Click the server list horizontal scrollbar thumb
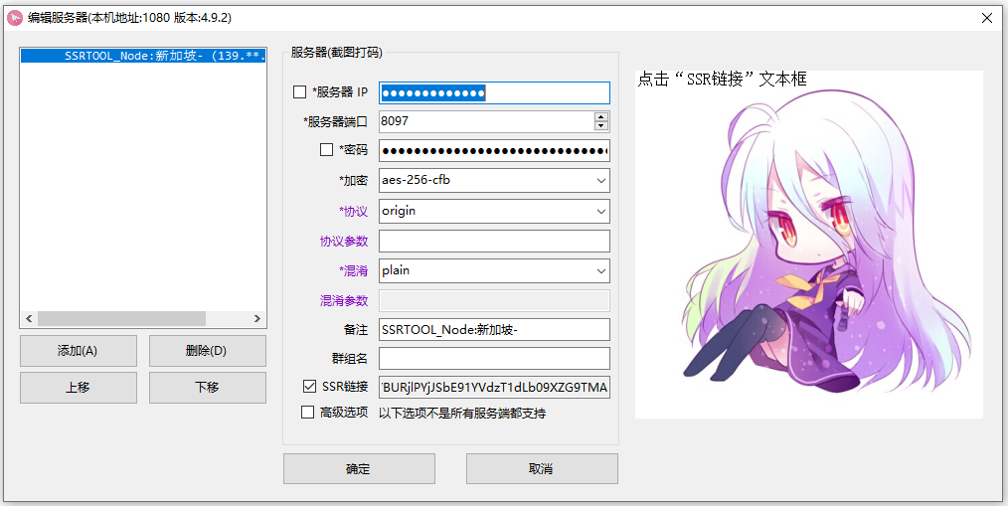Image resolution: width=1008 pixels, height=506 pixels. click(x=121, y=319)
